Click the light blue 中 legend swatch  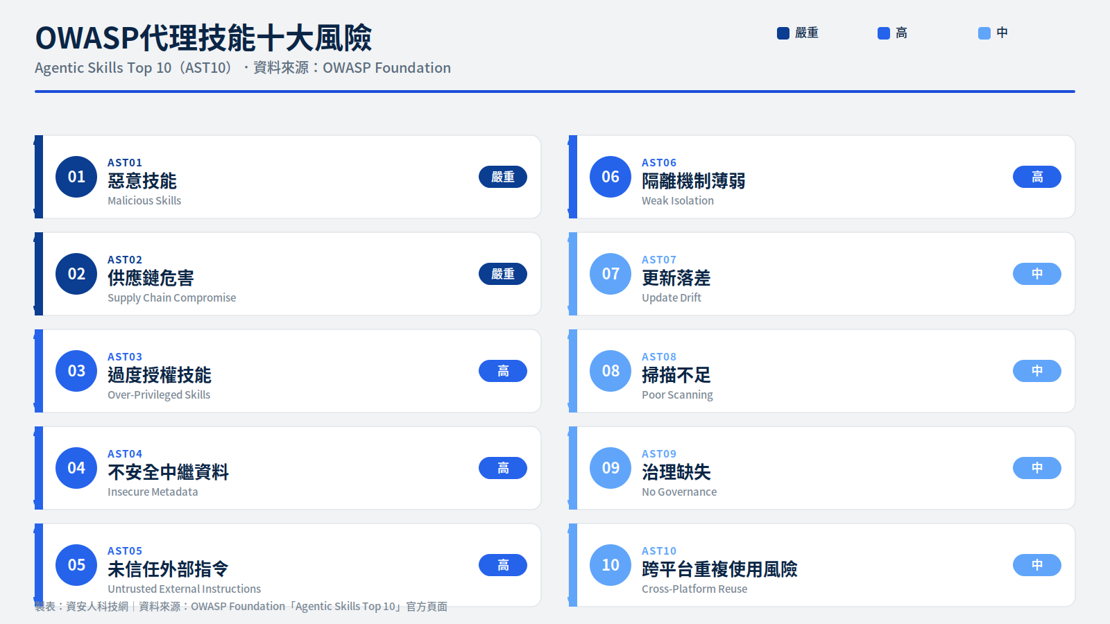(984, 33)
